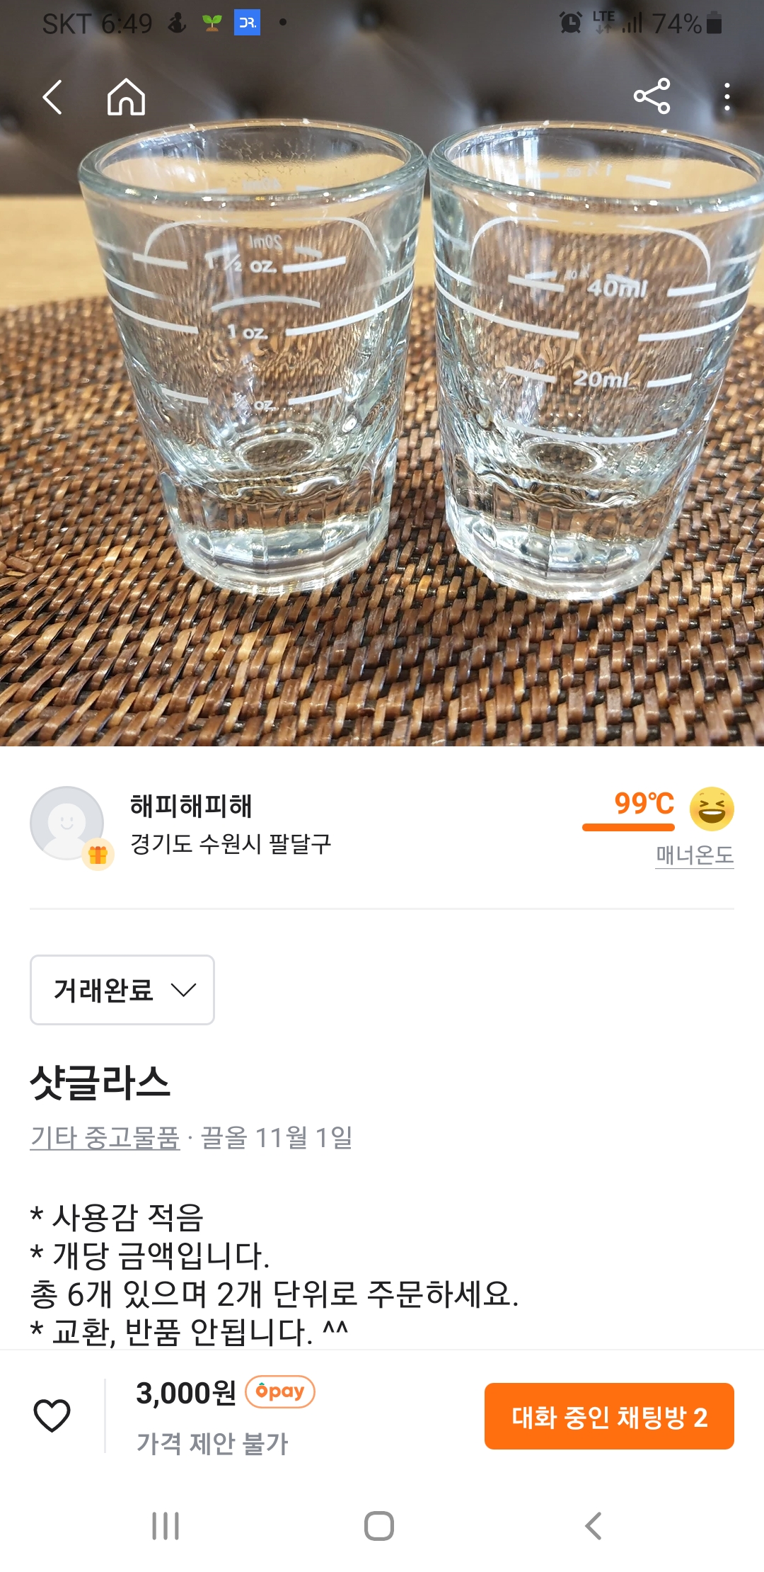Tap the smiley manner temperature face
This screenshot has height=1572, width=764.
point(711,809)
